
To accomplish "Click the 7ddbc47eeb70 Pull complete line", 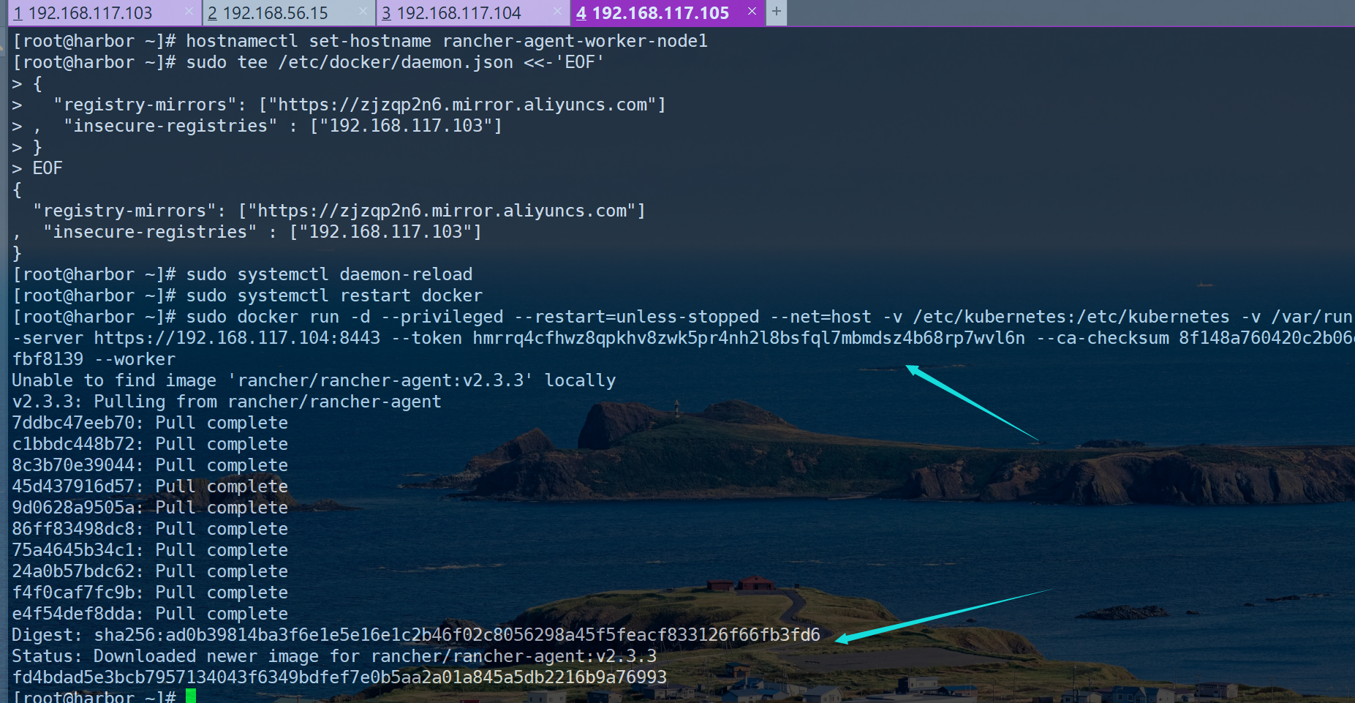I will (x=150, y=423).
